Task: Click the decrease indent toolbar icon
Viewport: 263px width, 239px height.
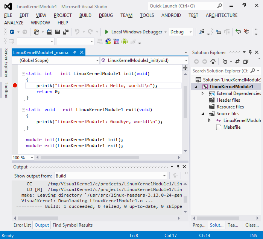Action: click(x=219, y=32)
